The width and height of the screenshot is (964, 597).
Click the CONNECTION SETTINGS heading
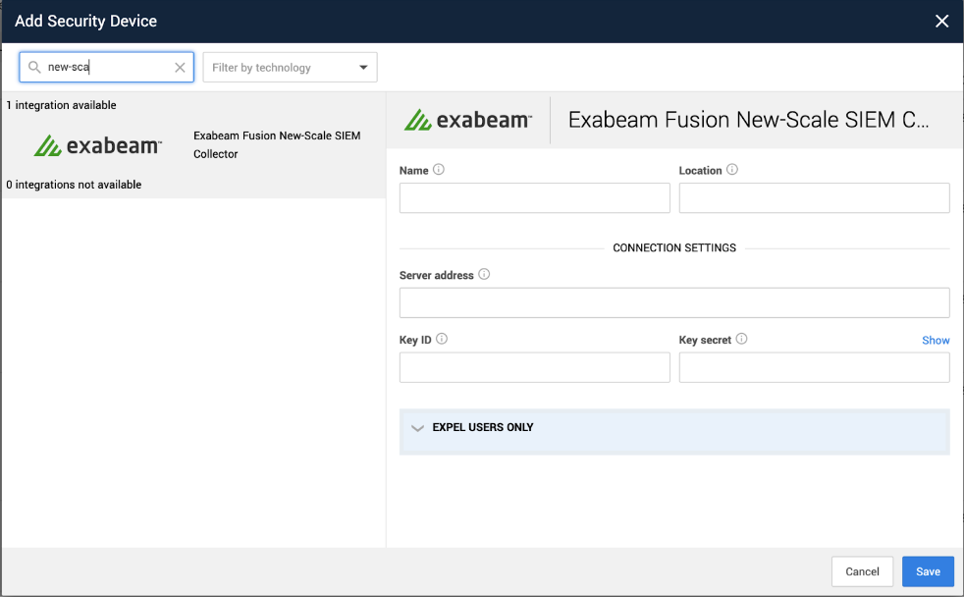coord(674,247)
